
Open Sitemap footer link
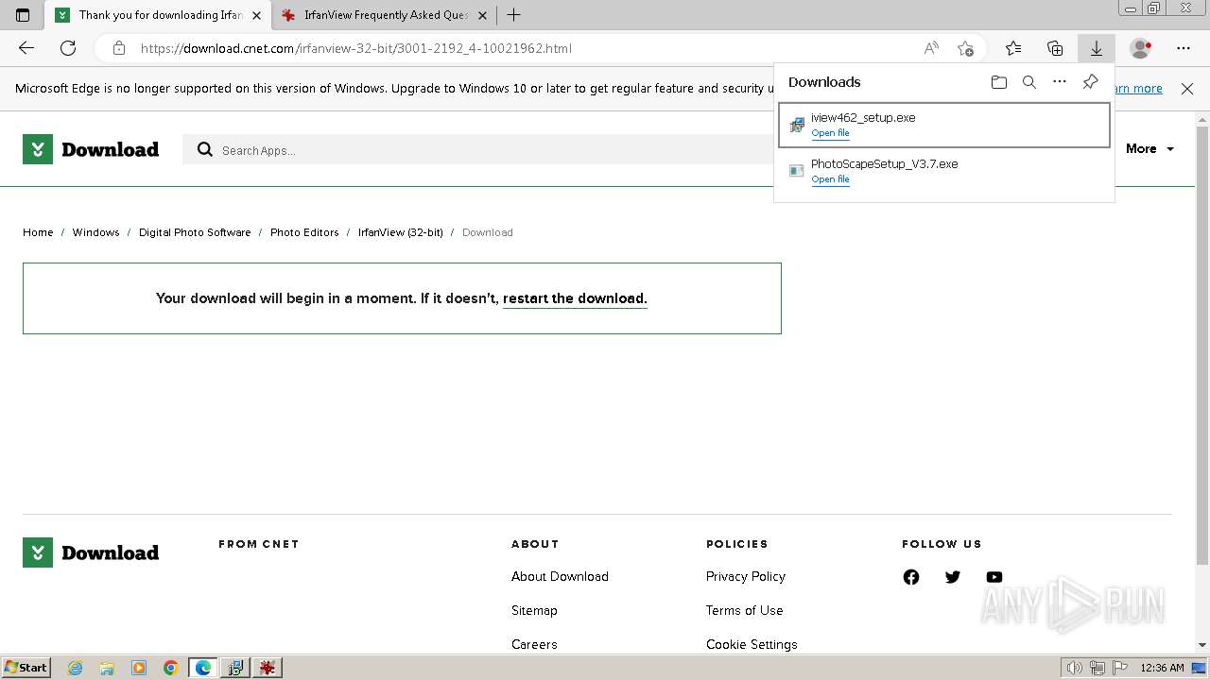click(534, 610)
